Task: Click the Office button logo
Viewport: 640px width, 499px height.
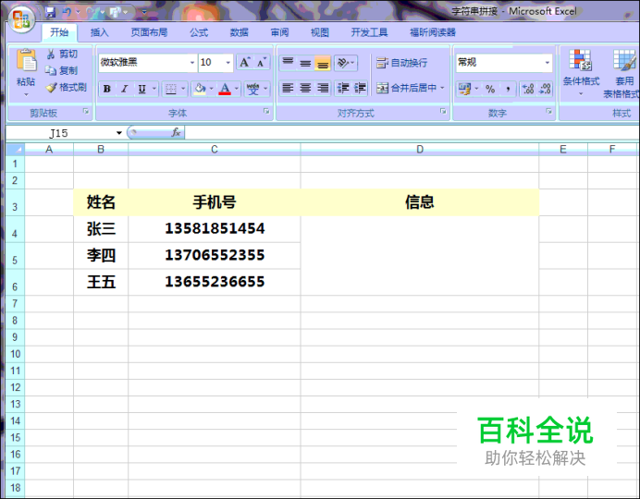Action: tap(21, 18)
